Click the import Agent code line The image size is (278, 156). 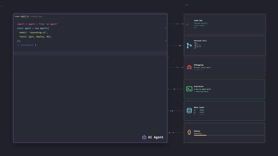tap(37, 24)
